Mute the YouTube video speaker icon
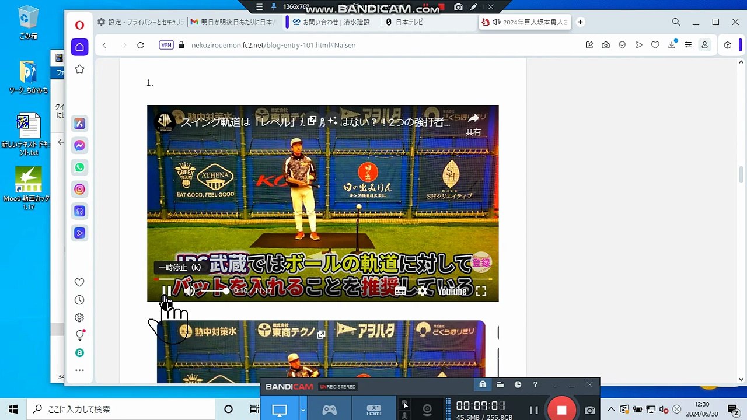Image resolution: width=747 pixels, height=420 pixels. pos(189,290)
